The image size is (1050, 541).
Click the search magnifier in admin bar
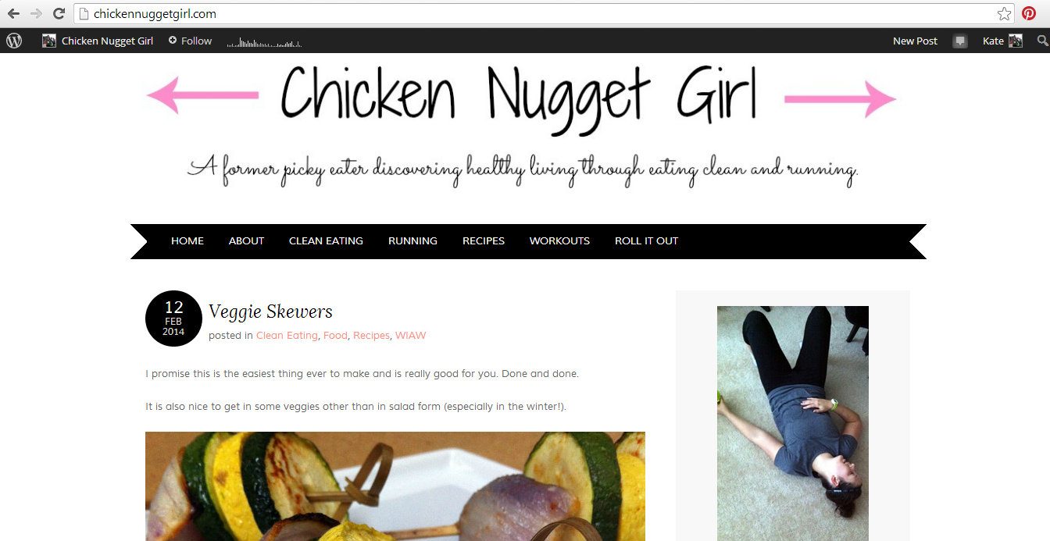[1042, 41]
